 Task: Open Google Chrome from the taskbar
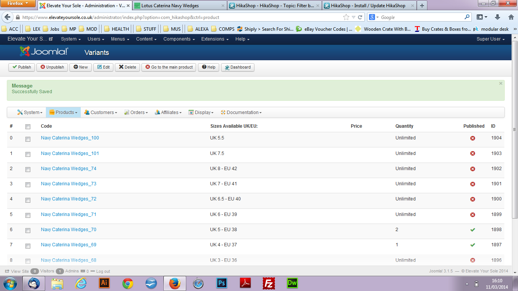(x=127, y=283)
